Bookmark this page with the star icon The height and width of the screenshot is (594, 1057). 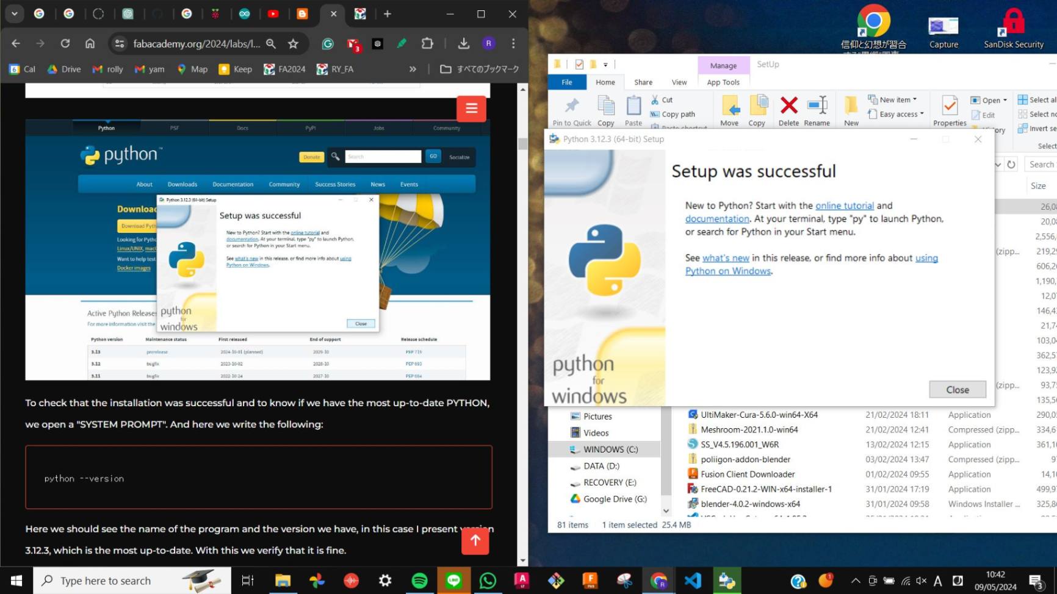pos(294,43)
